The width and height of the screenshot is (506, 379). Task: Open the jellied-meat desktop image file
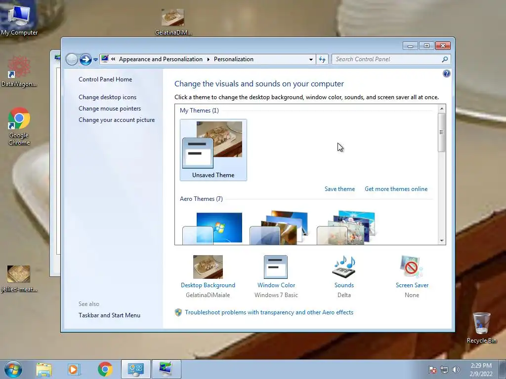click(19, 278)
